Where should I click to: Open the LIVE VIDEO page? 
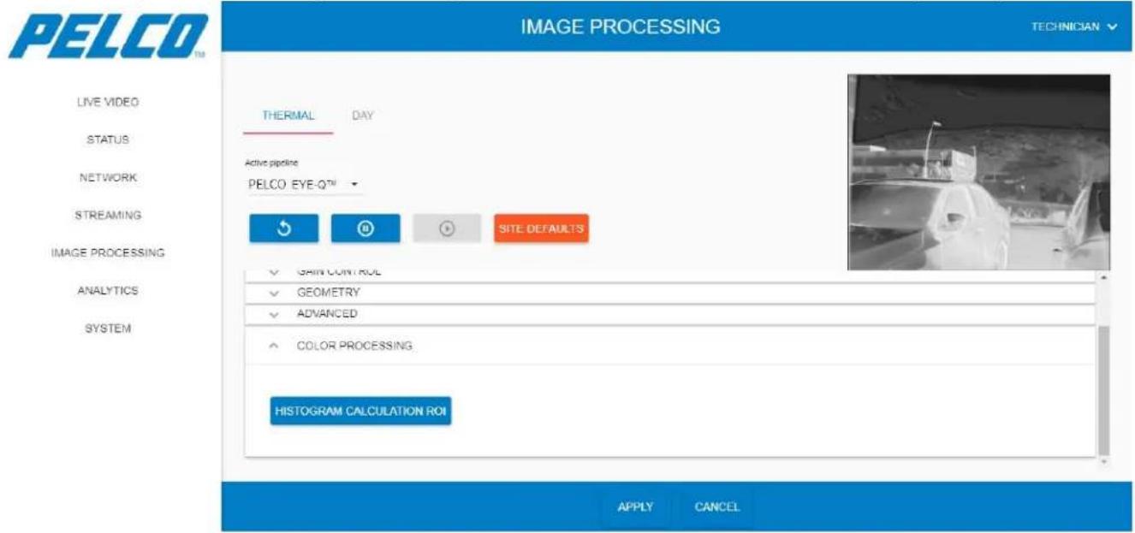(x=107, y=102)
